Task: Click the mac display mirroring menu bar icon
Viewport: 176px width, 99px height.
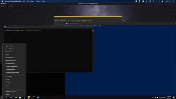Action: coord(147,1)
